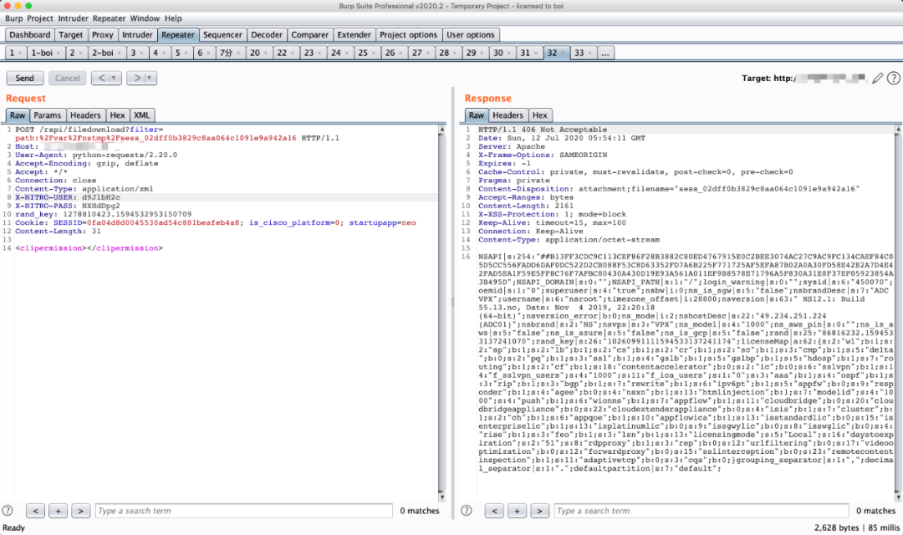Click response search options plus button
Viewport: 903px width, 535px height.
point(517,511)
